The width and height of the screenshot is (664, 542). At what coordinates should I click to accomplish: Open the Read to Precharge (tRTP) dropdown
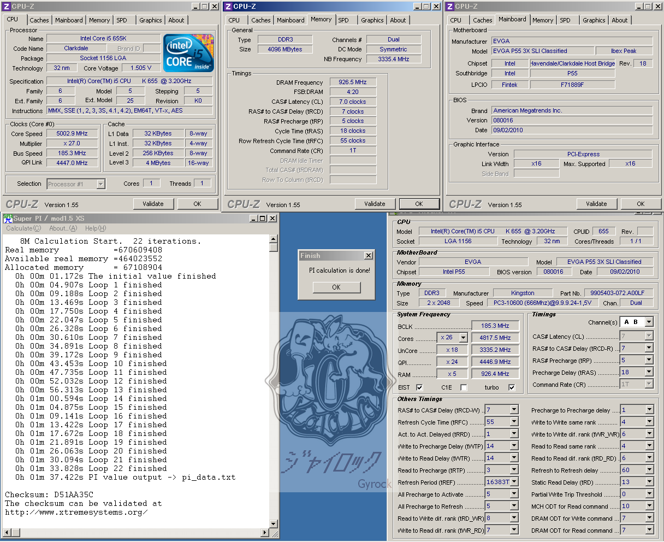(514, 470)
